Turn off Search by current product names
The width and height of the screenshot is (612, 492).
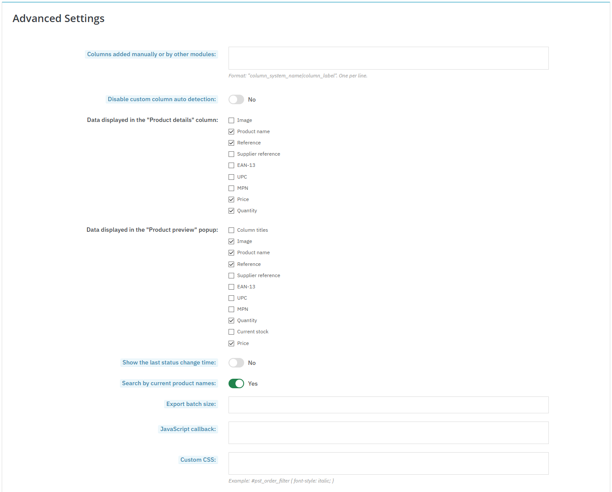tap(236, 383)
